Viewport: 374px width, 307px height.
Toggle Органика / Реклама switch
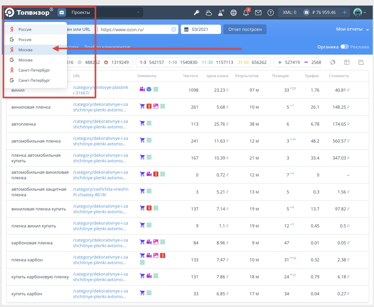[344, 47]
